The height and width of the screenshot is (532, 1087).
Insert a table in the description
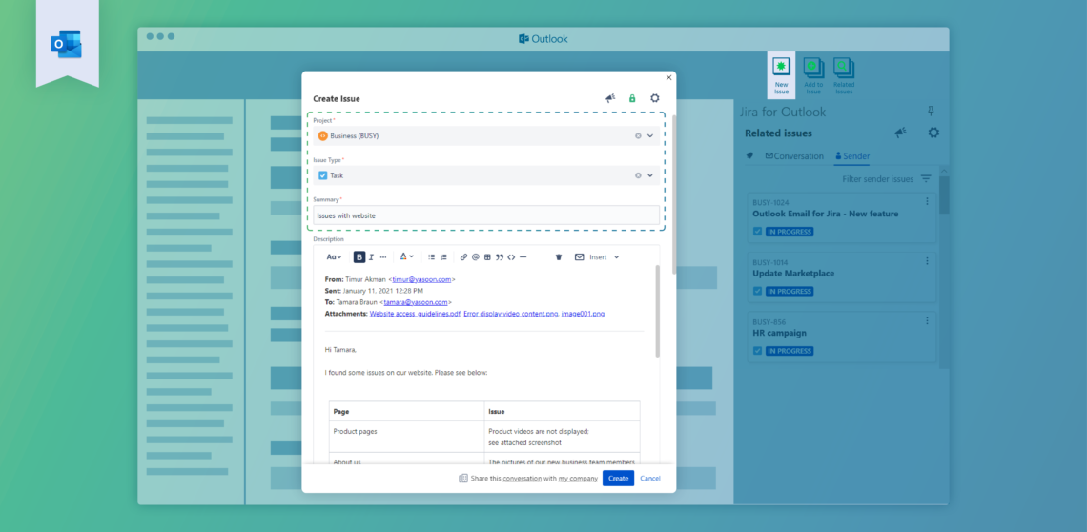(x=487, y=257)
